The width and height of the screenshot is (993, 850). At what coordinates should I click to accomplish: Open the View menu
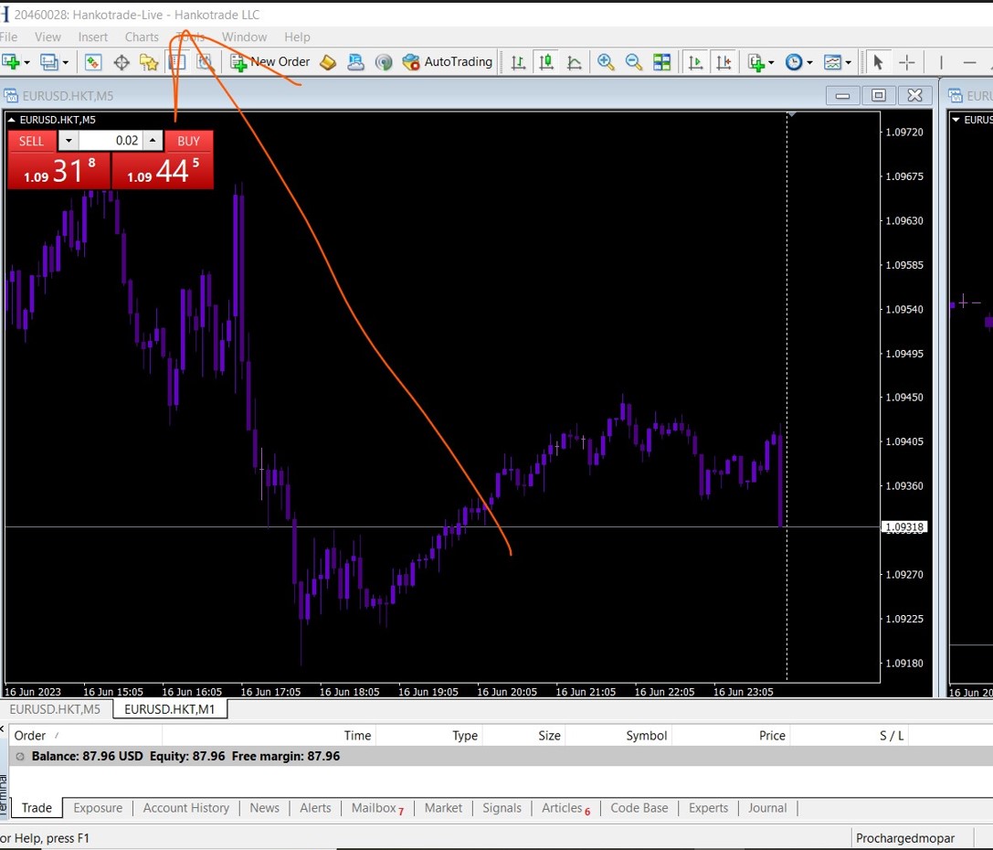[48, 37]
